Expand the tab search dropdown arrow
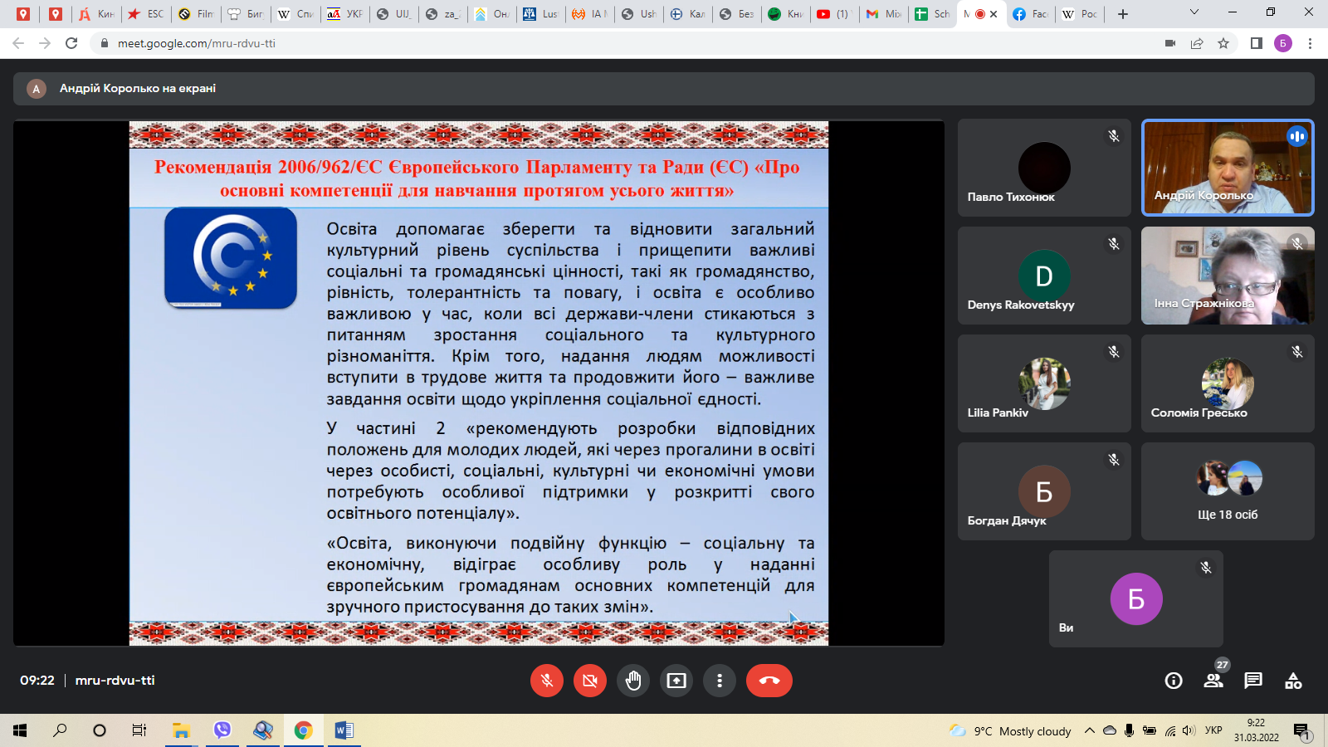The width and height of the screenshot is (1328, 747). pos(1194,12)
